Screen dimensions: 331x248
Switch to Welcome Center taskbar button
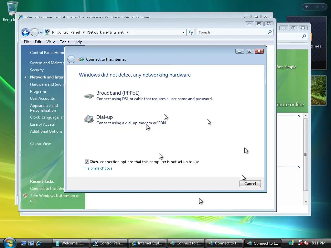click(71, 243)
